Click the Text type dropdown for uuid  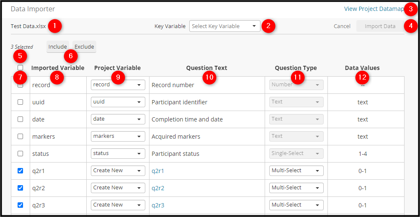click(x=296, y=102)
